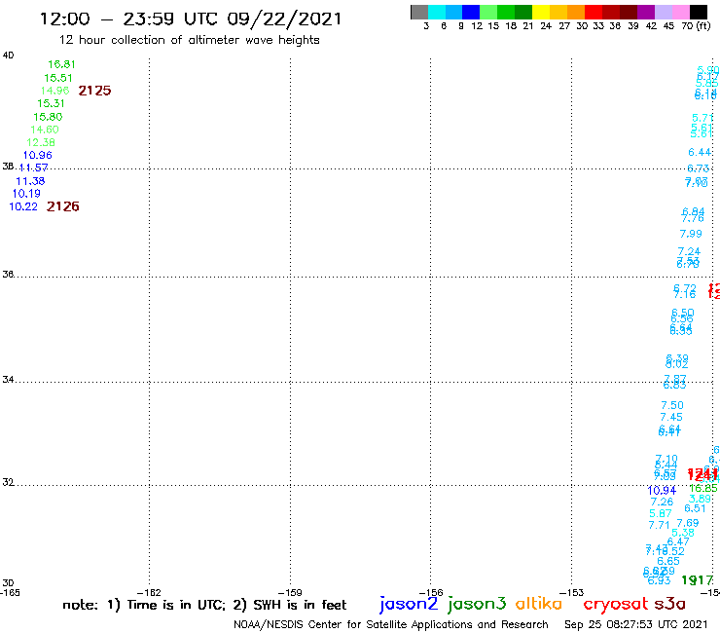The width and height of the screenshot is (720, 633).
Task: Click the -162 longitude axis label
Action: [x=149, y=593]
